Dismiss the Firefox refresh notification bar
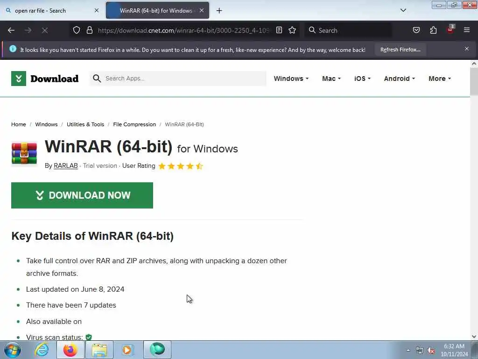Screen dimensions: 478x359 click(466, 49)
